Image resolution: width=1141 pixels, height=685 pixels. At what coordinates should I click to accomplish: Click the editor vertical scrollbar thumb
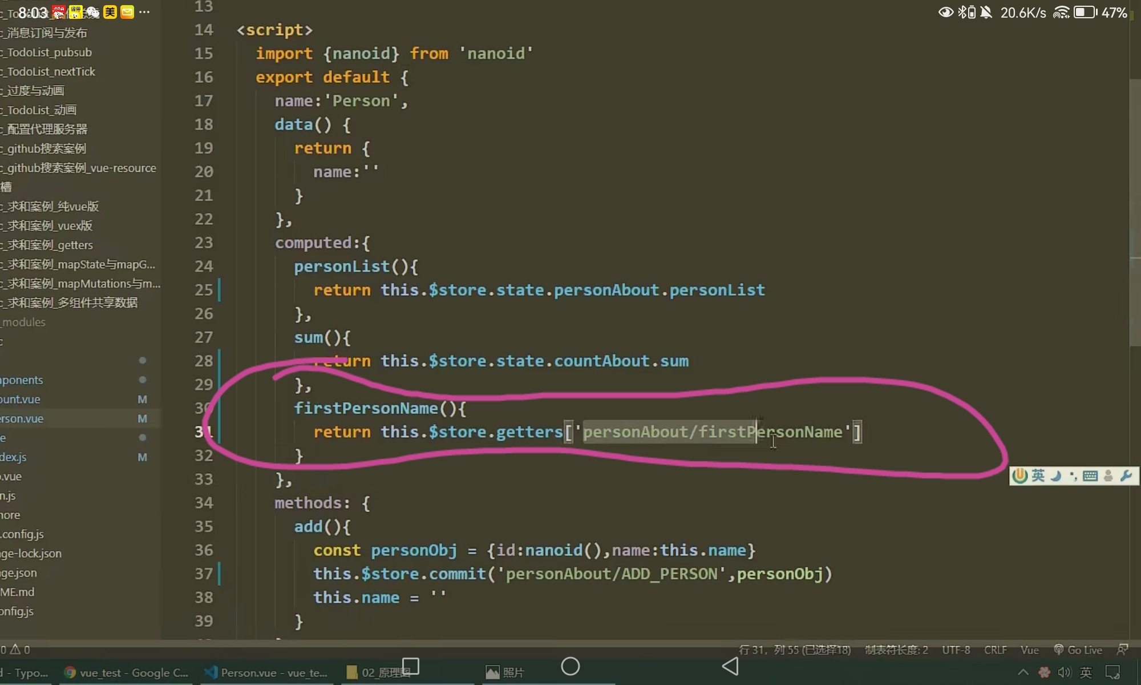tap(1135, 211)
